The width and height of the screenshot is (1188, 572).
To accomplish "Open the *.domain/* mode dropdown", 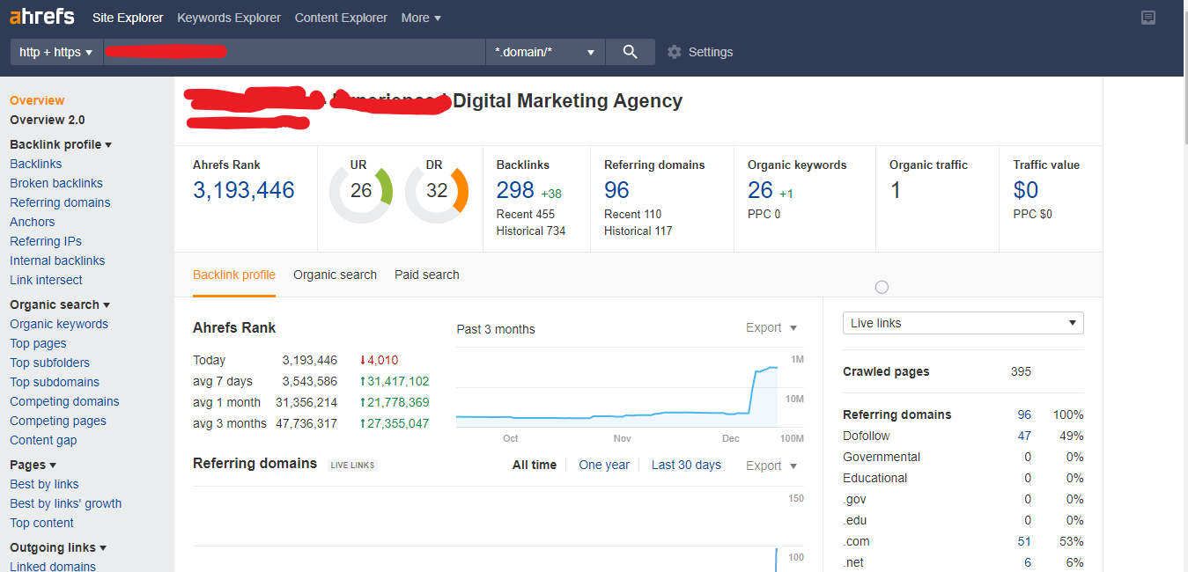I will (x=544, y=52).
